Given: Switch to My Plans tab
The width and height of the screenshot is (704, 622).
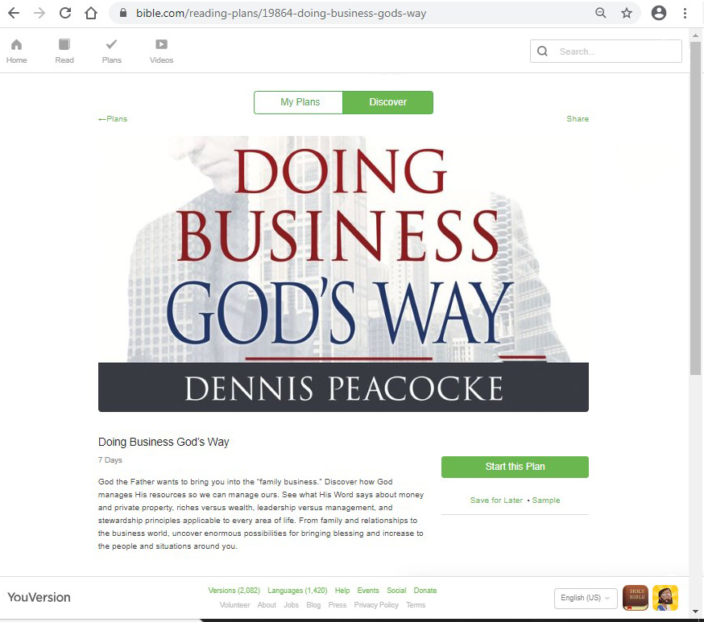Looking at the screenshot, I should [x=299, y=102].
